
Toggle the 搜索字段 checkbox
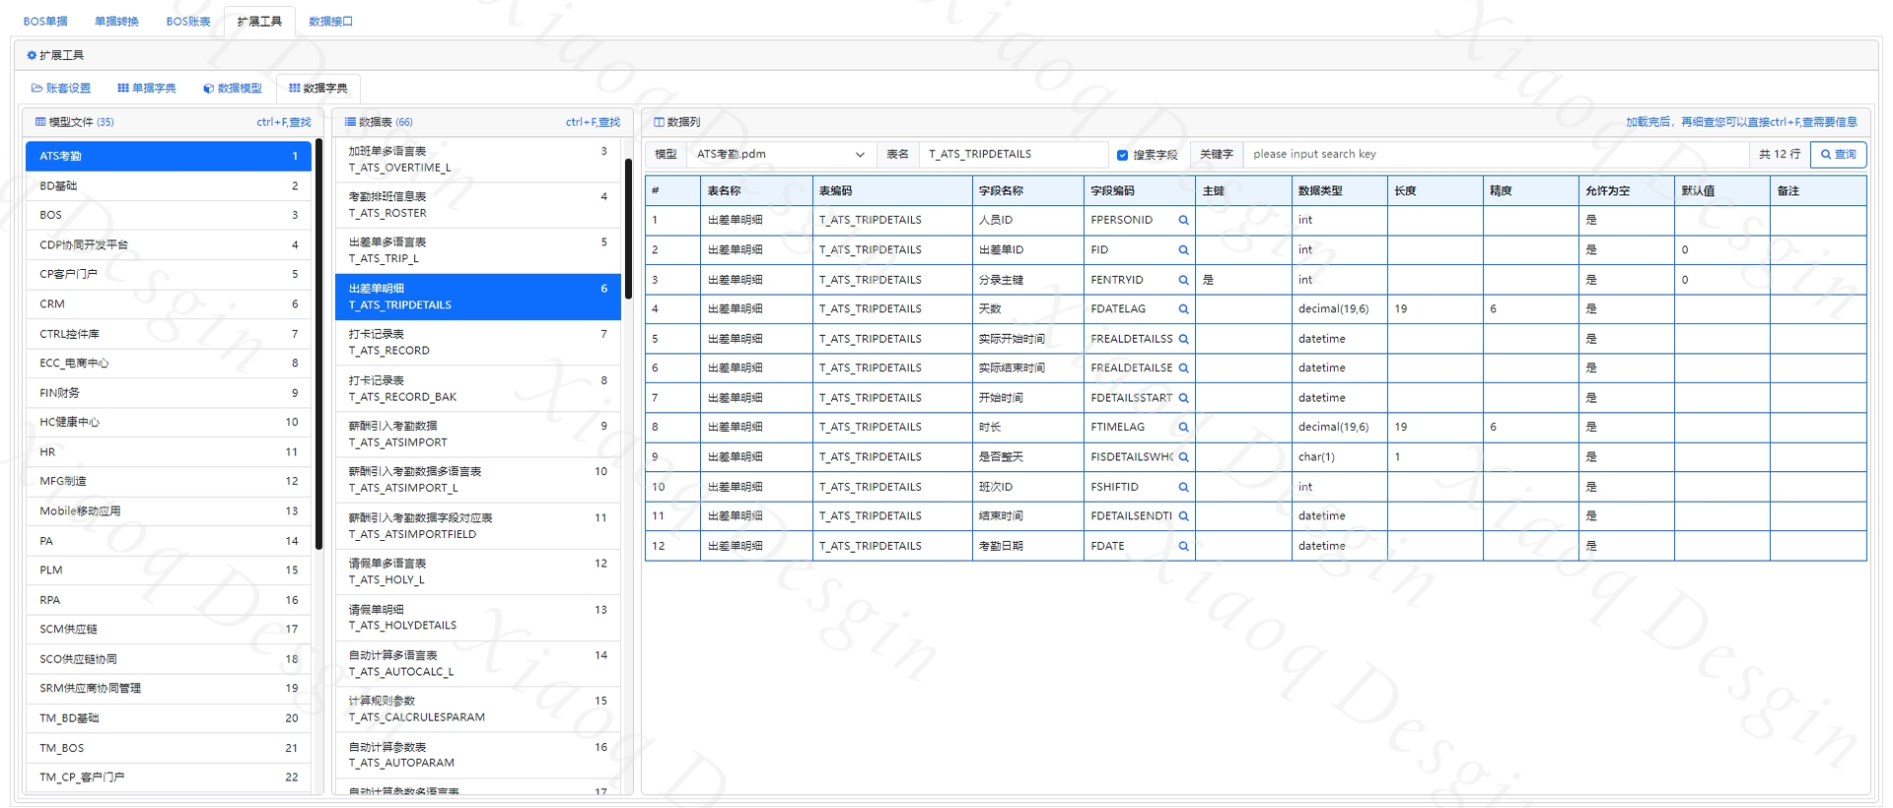tap(1122, 155)
